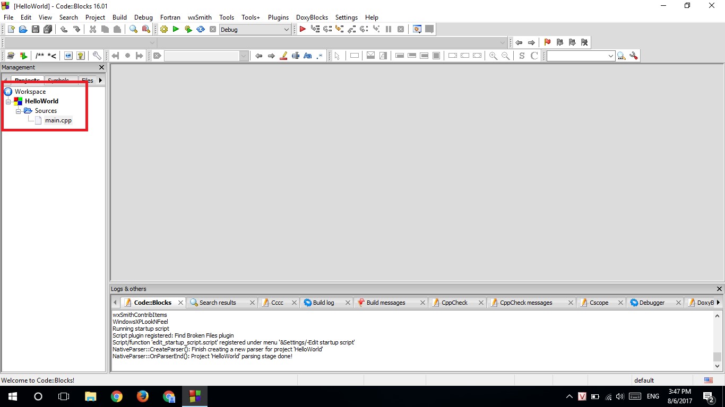This screenshot has height=407, width=725.
Task: Click the ThreadSearch find icon
Action: point(621,56)
